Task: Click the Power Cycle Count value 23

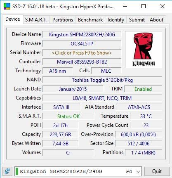Action: point(146,126)
